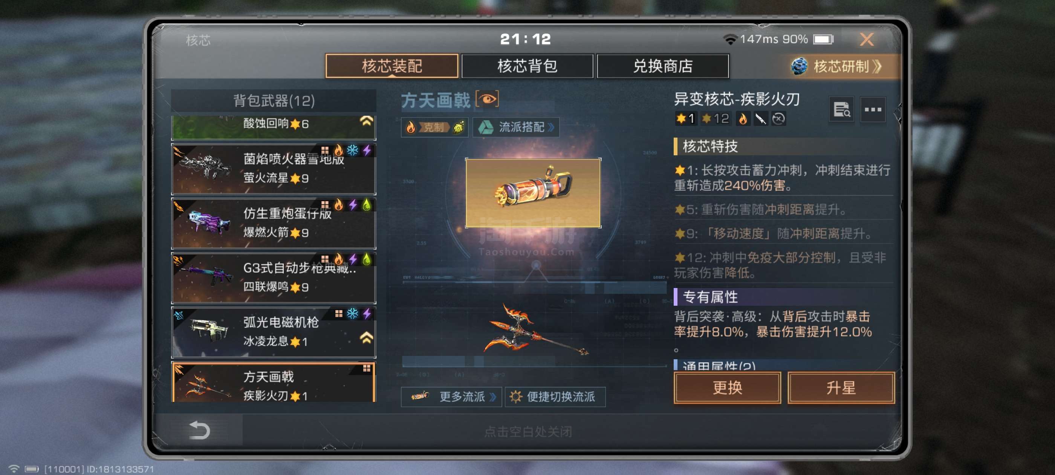Click the 升星 button
1055x475 pixels.
click(841, 387)
